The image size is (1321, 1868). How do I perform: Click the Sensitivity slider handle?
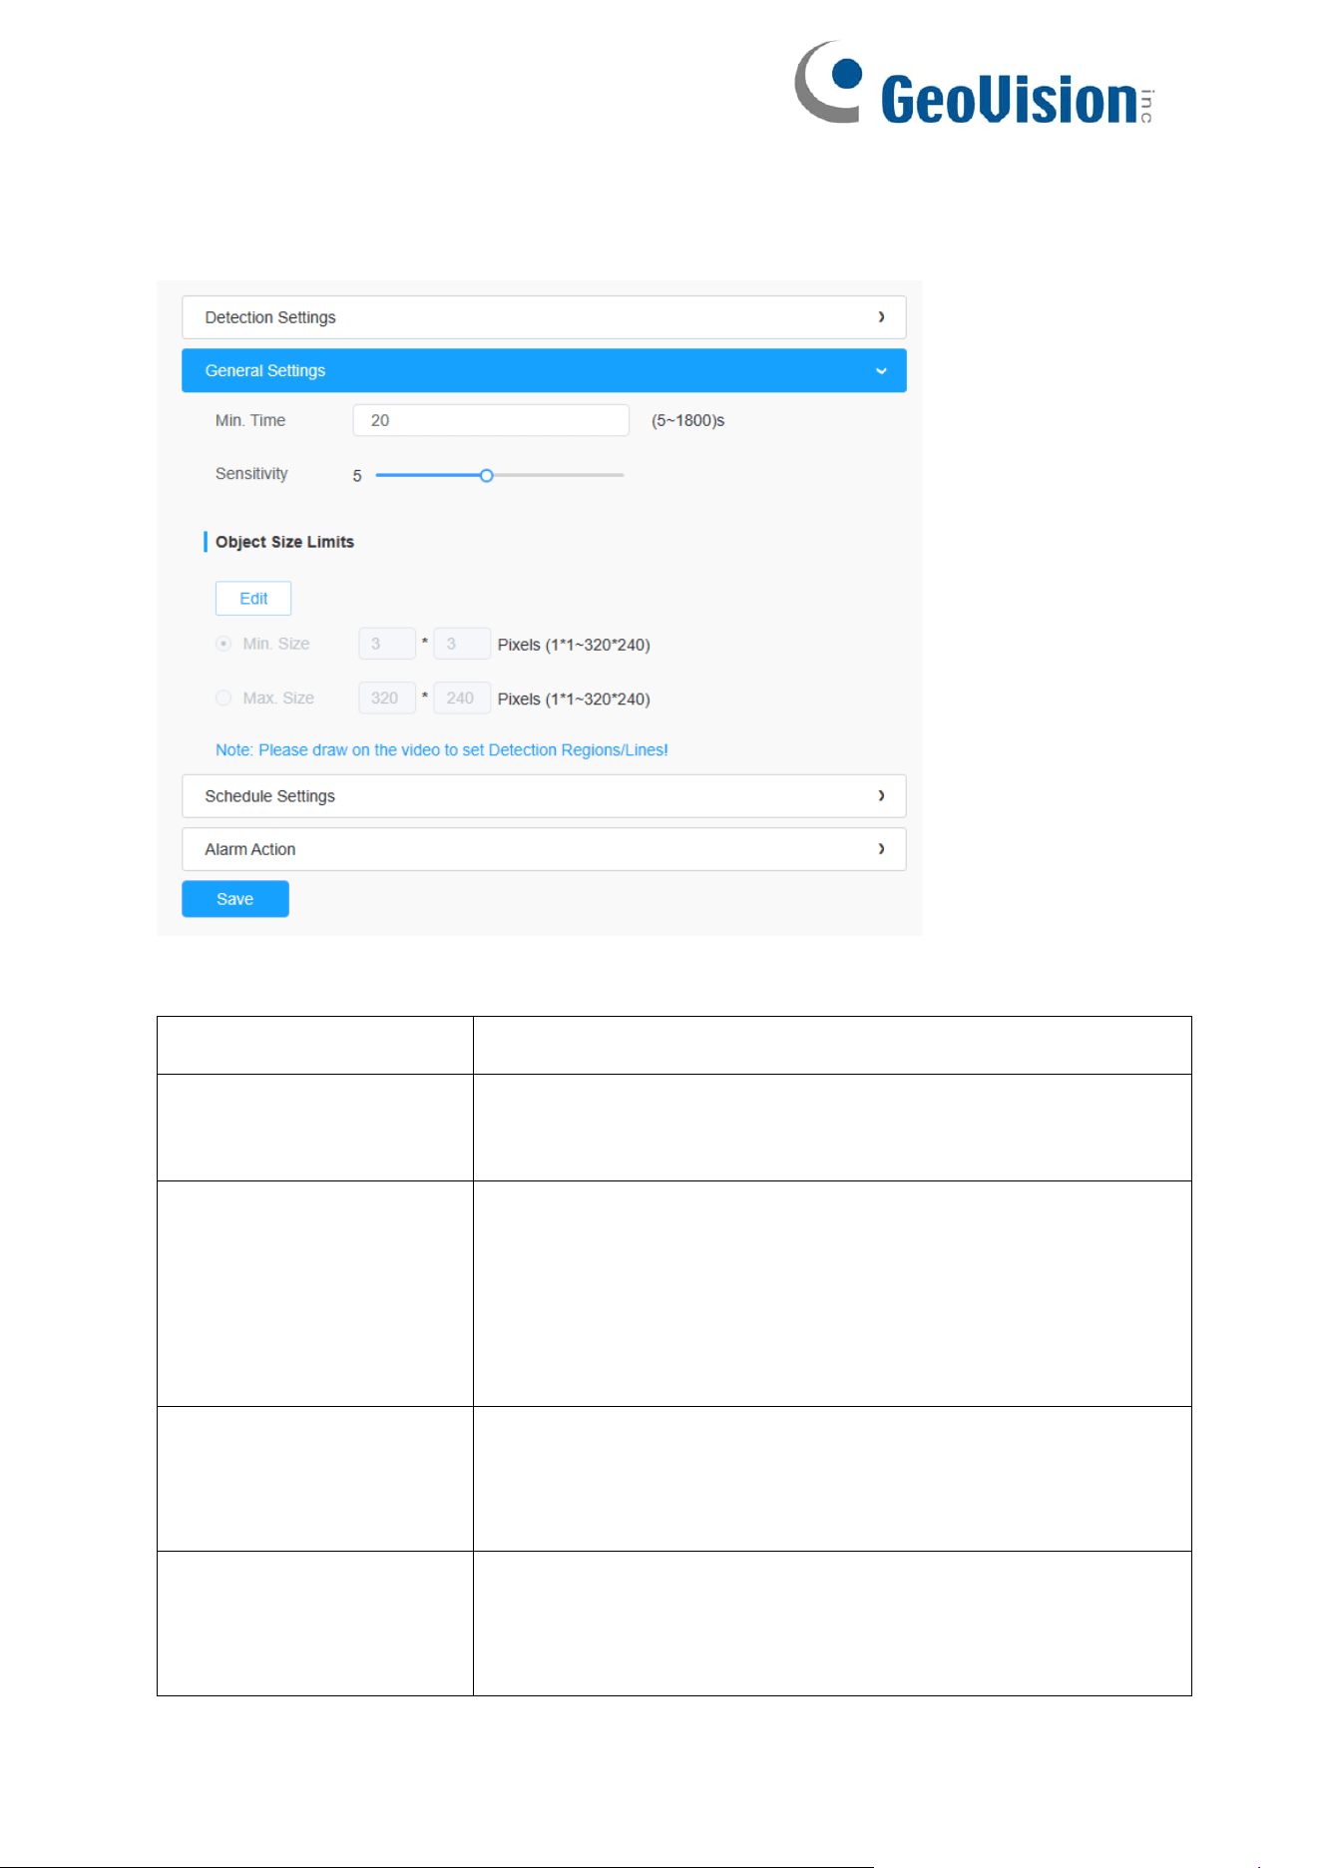pyautogui.click(x=486, y=476)
